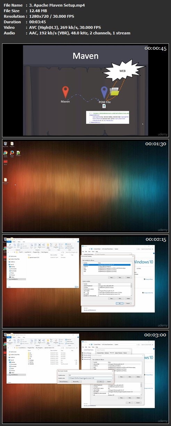Switch to the Hardware tab in System Properties

click(x=107, y=353)
